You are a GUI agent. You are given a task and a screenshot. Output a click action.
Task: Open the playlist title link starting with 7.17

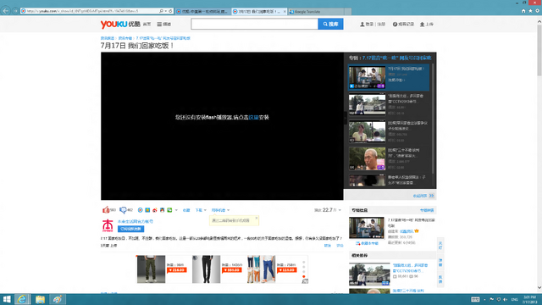pos(397,58)
